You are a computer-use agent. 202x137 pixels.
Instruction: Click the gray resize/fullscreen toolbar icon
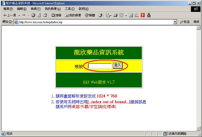coord(121,15)
